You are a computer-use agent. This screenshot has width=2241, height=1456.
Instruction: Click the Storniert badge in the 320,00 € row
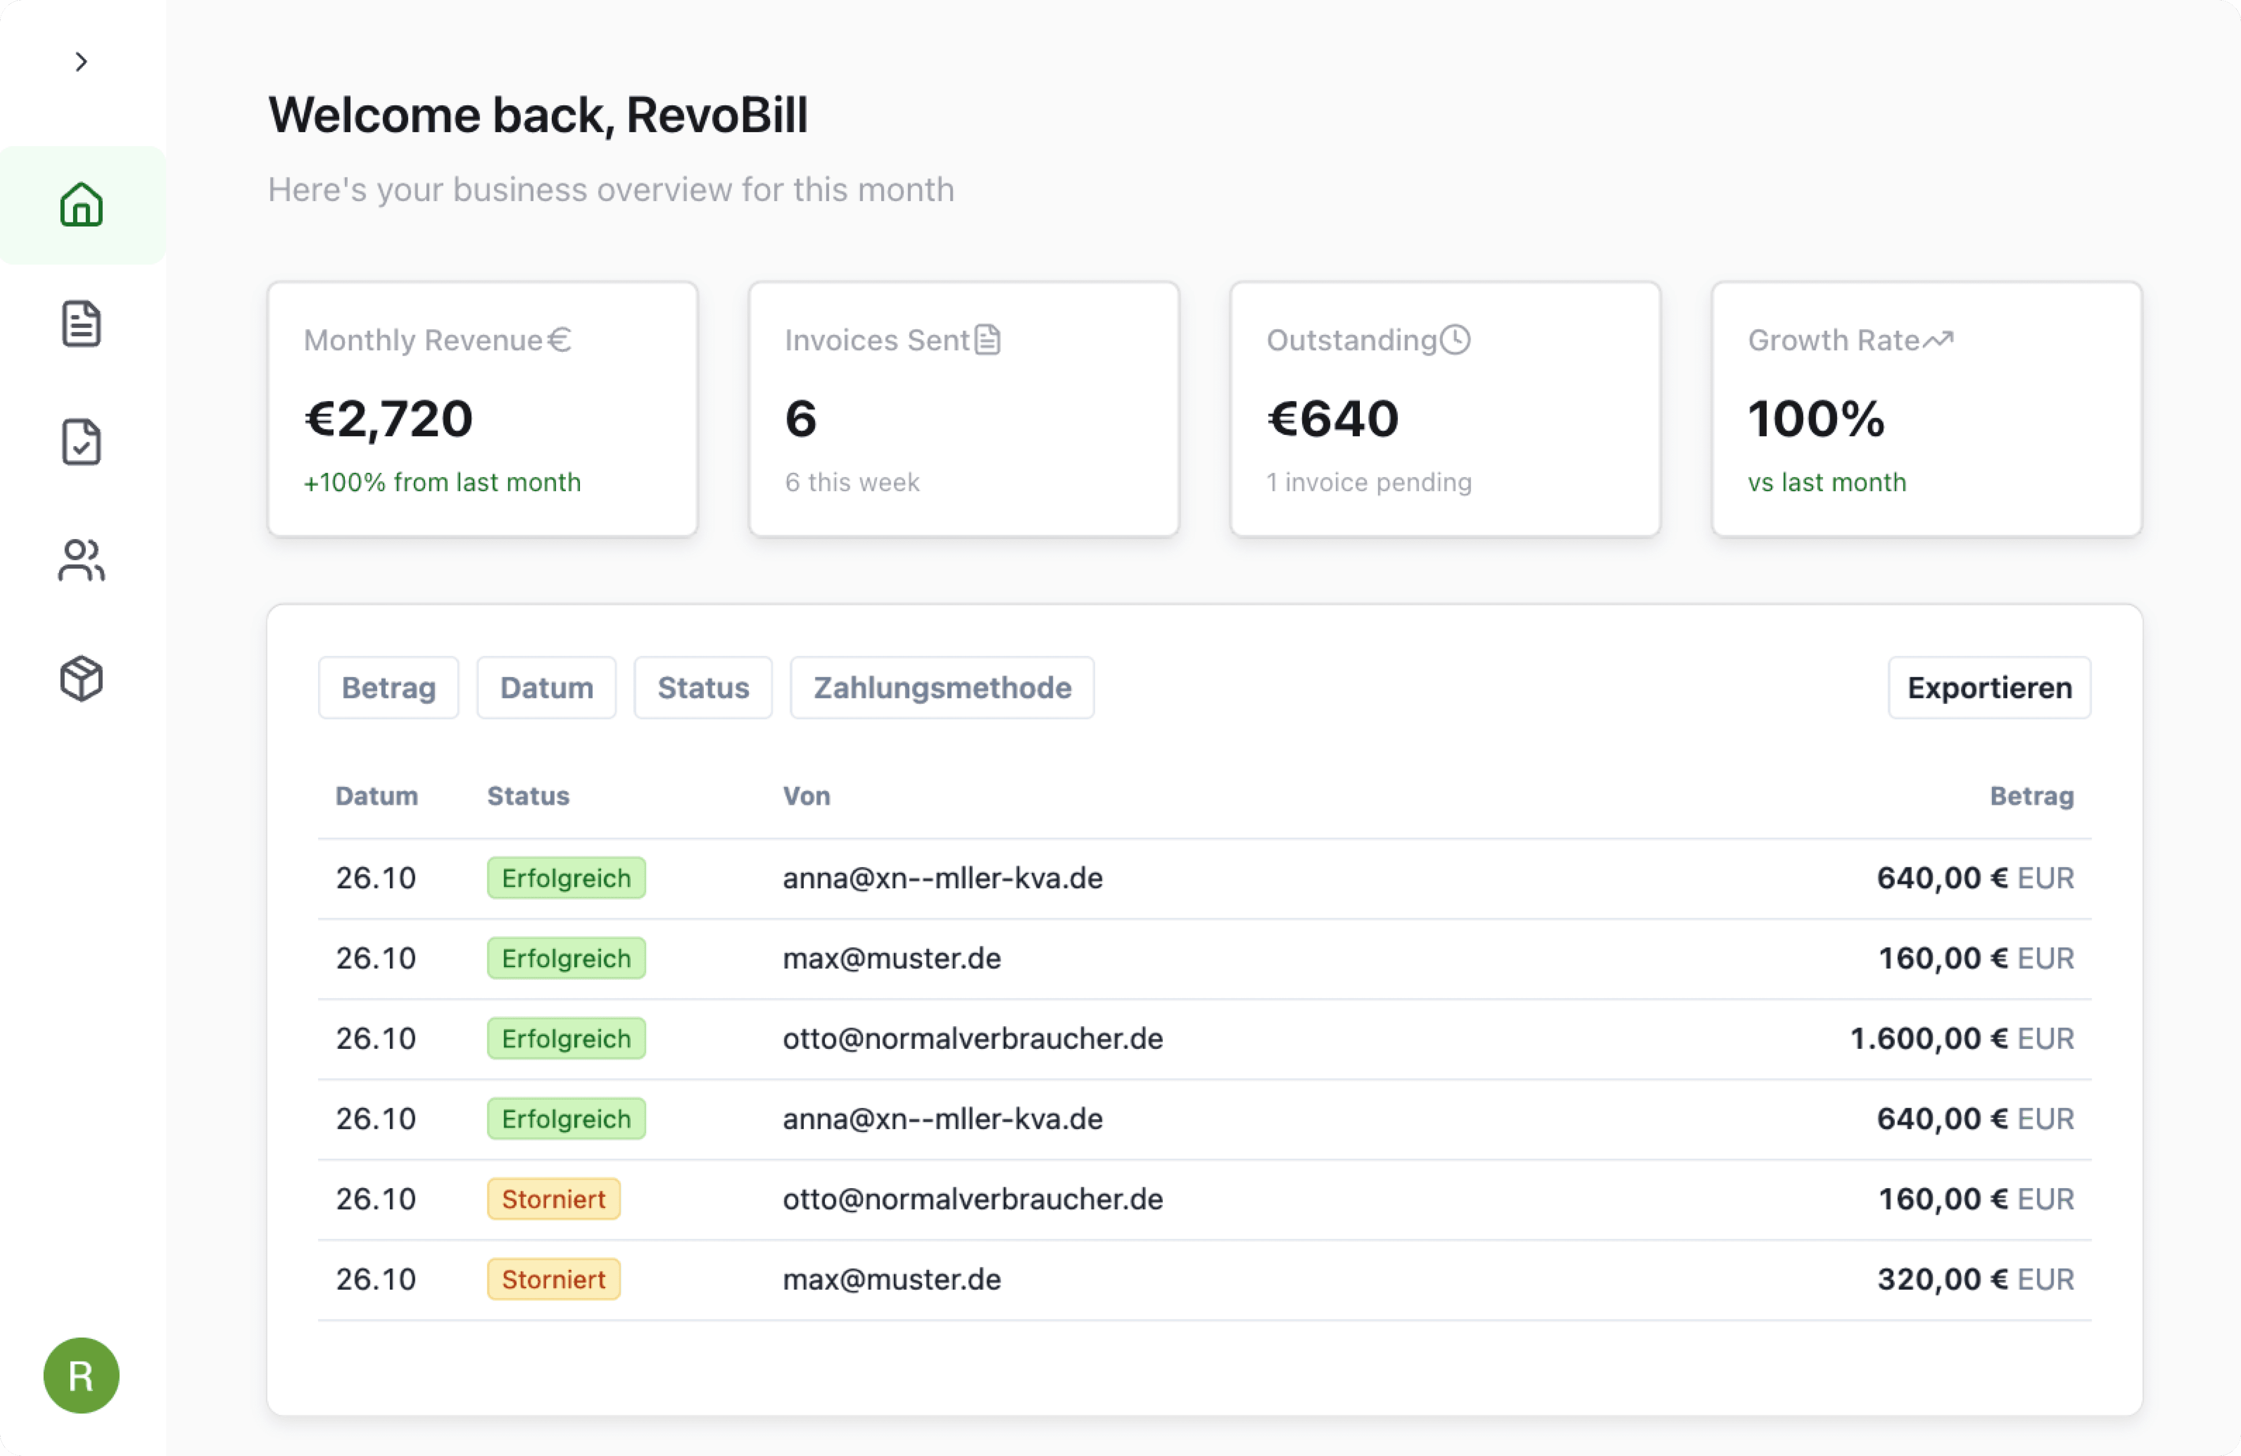click(x=554, y=1279)
